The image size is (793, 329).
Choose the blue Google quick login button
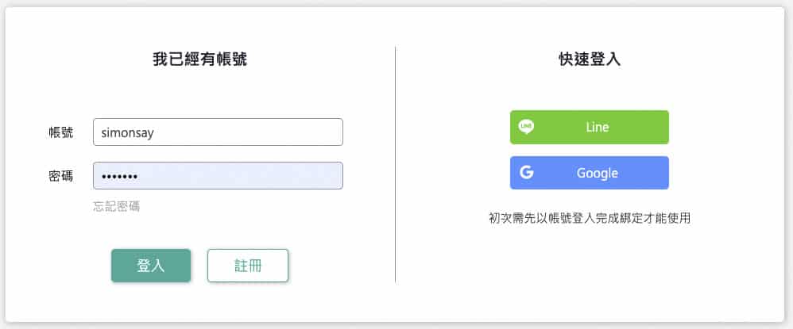click(x=589, y=173)
